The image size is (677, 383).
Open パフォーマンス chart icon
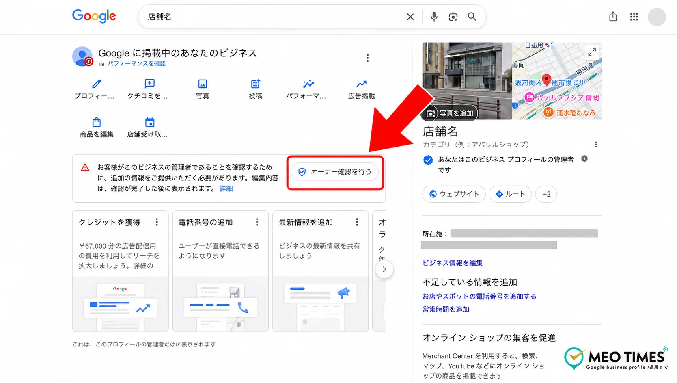(308, 84)
